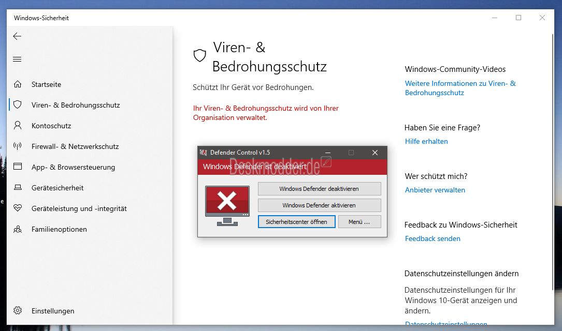The width and height of the screenshot is (562, 331).
Task: Open the Menü ... button in Defender Control
Action: [x=359, y=221]
